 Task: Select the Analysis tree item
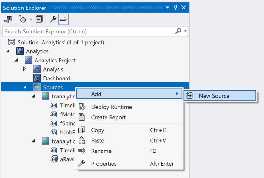click(53, 69)
